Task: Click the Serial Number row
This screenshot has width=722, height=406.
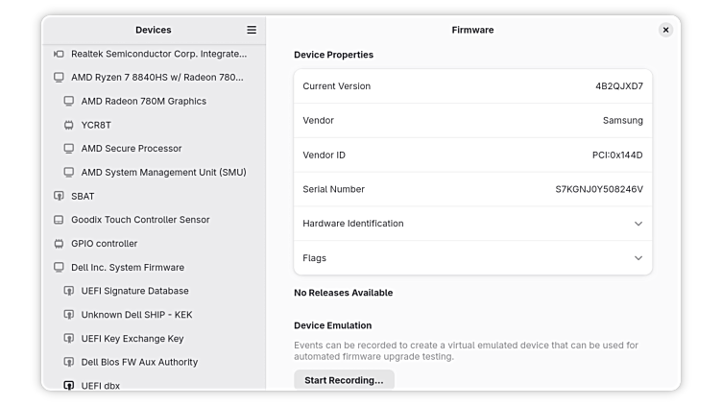Action: (x=472, y=189)
